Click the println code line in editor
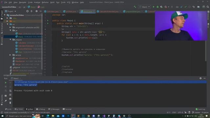 pyautogui.click(x=87, y=55)
